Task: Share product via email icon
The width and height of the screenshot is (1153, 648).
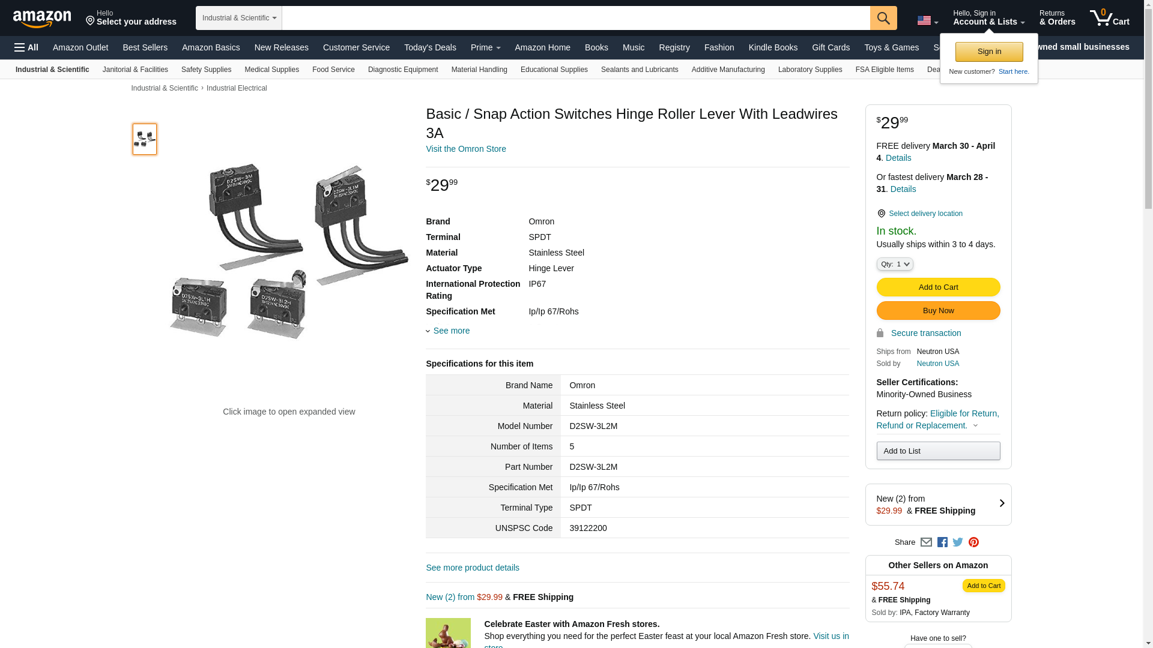Action: tap(926, 542)
